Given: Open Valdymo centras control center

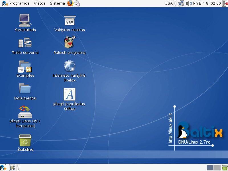Looking at the screenshot, I should 70,21.
